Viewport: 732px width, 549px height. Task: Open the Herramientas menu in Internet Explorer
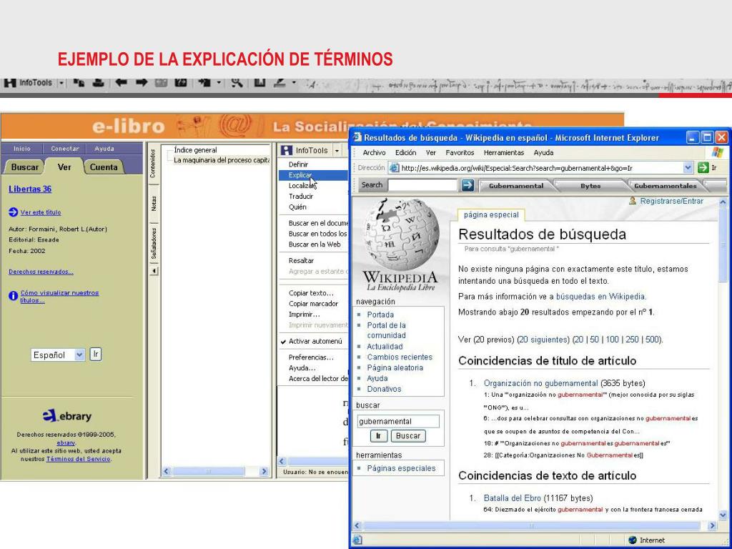click(503, 152)
